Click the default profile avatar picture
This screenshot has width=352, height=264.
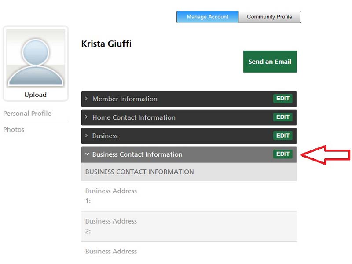(x=36, y=58)
